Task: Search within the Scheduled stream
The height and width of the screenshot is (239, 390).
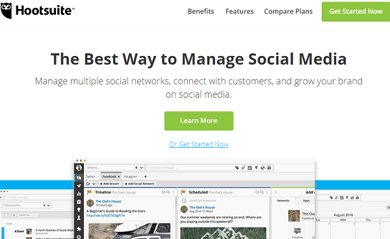Action: (x=262, y=192)
